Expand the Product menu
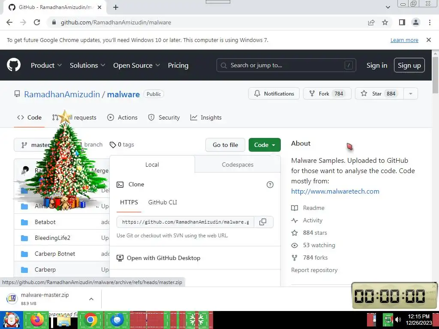 point(46,66)
